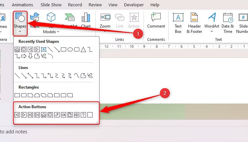The width and height of the screenshot is (248, 142).
Task: Switch to the Developer tab
Action: pos(134,5)
